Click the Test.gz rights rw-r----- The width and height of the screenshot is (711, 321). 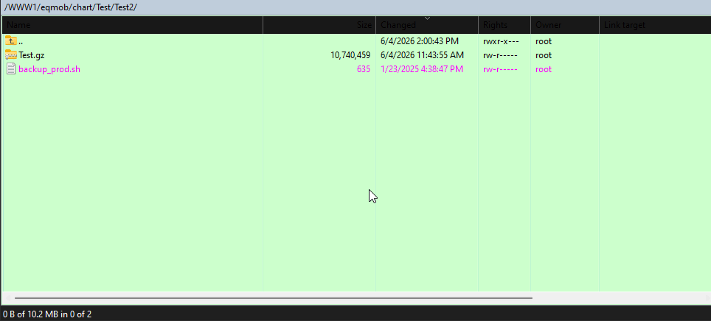(500, 55)
